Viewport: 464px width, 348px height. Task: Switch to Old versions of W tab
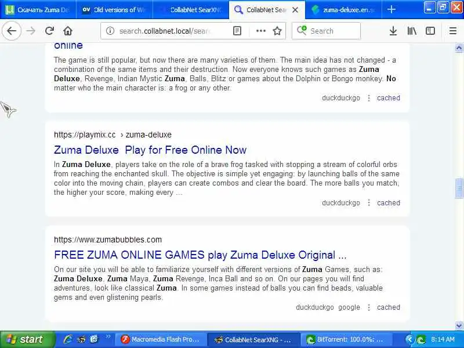[114, 10]
